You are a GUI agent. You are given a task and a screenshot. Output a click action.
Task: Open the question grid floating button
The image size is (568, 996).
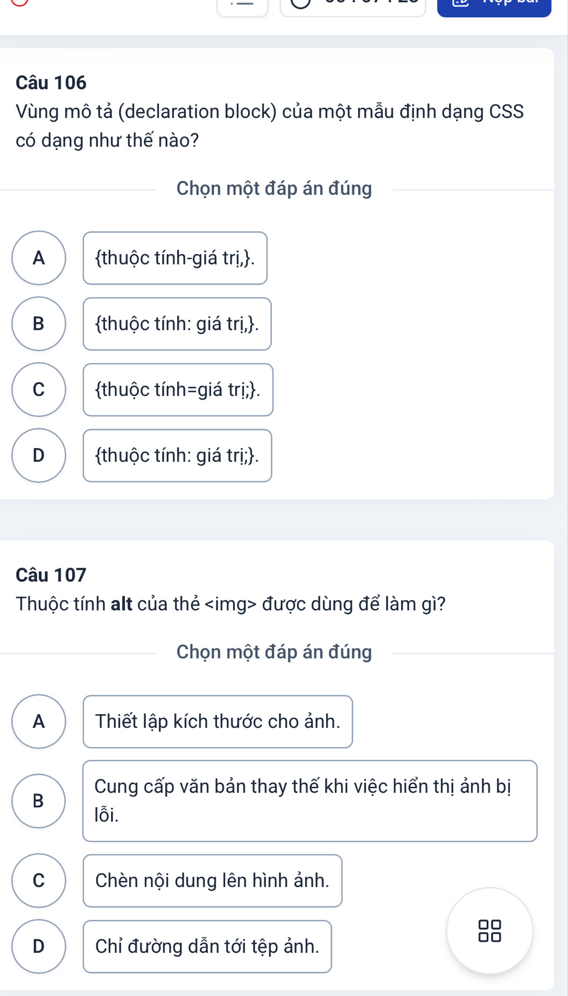[x=489, y=931]
